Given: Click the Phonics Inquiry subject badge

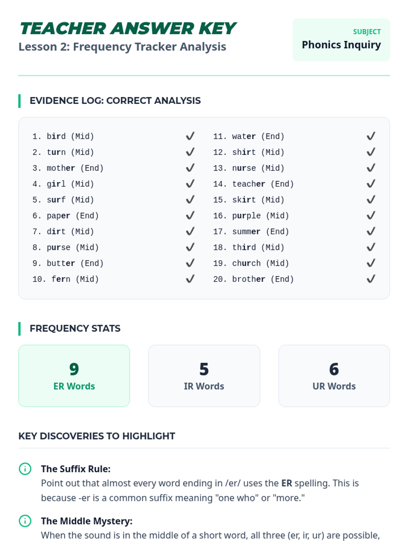Looking at the screenshot, I should click(x=341, y=40).
